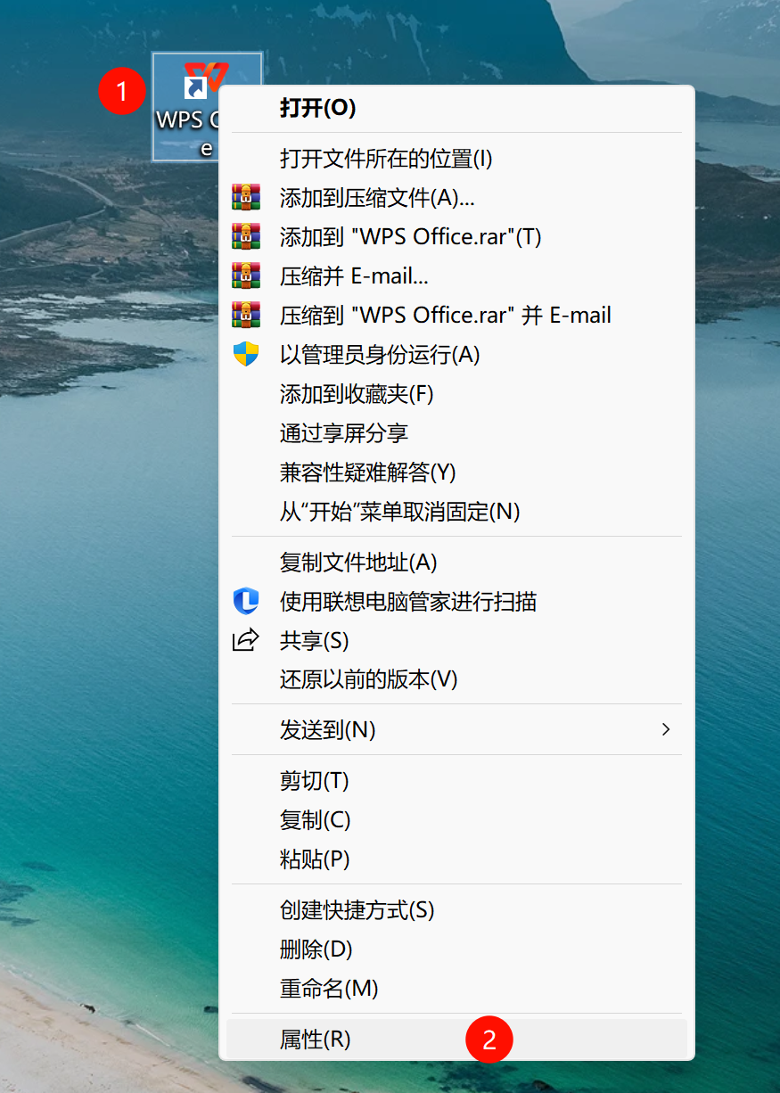The image size is (780, 1093).
Task: Run as administrator via 以管理员身份运行(A)
Action: tap(456, 355)
